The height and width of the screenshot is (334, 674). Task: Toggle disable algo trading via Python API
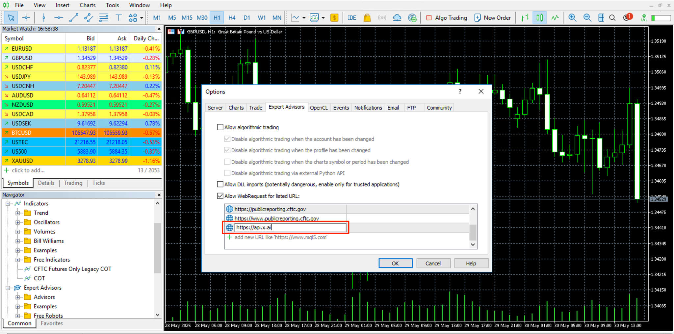227,173
